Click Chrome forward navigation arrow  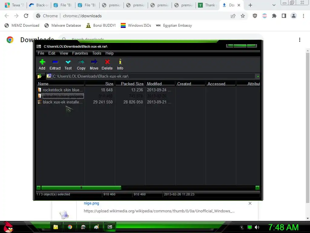16,16
